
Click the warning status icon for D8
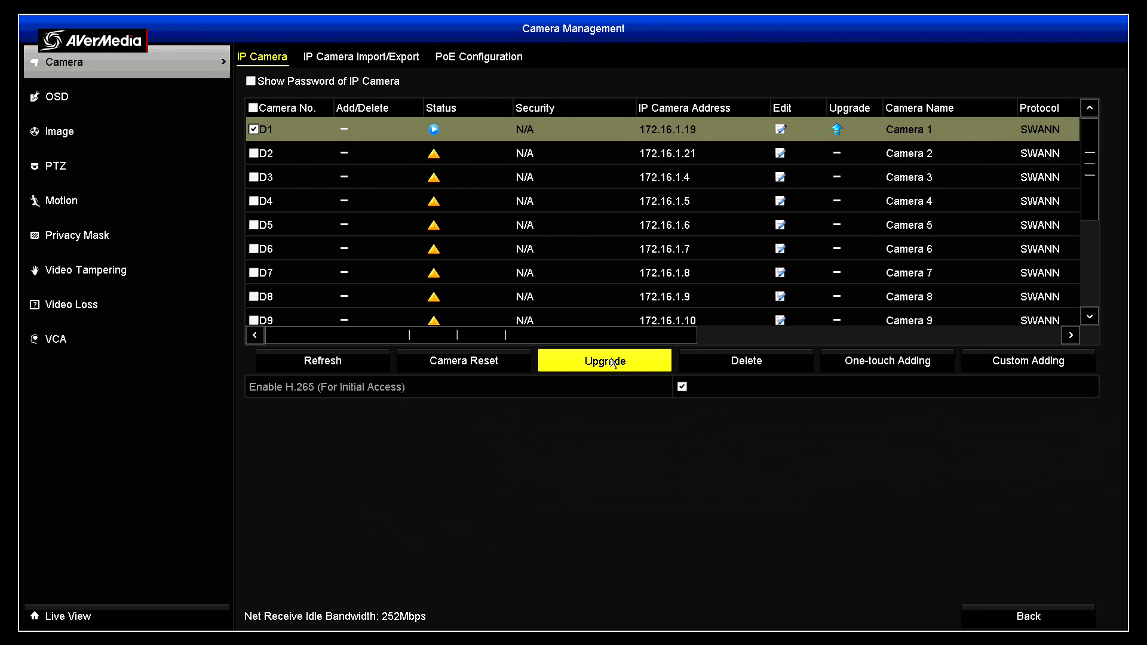(x=434, y=297)
